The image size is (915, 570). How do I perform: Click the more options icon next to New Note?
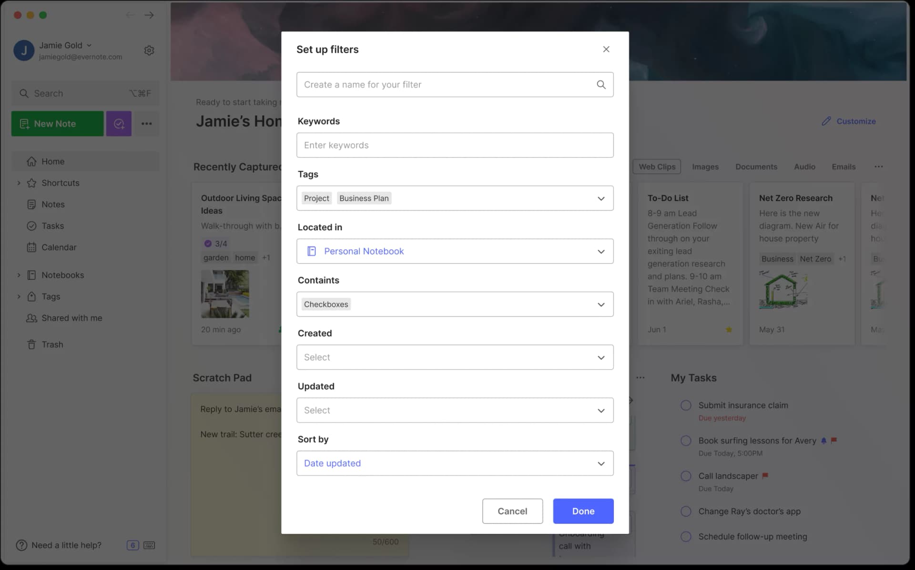146,123
